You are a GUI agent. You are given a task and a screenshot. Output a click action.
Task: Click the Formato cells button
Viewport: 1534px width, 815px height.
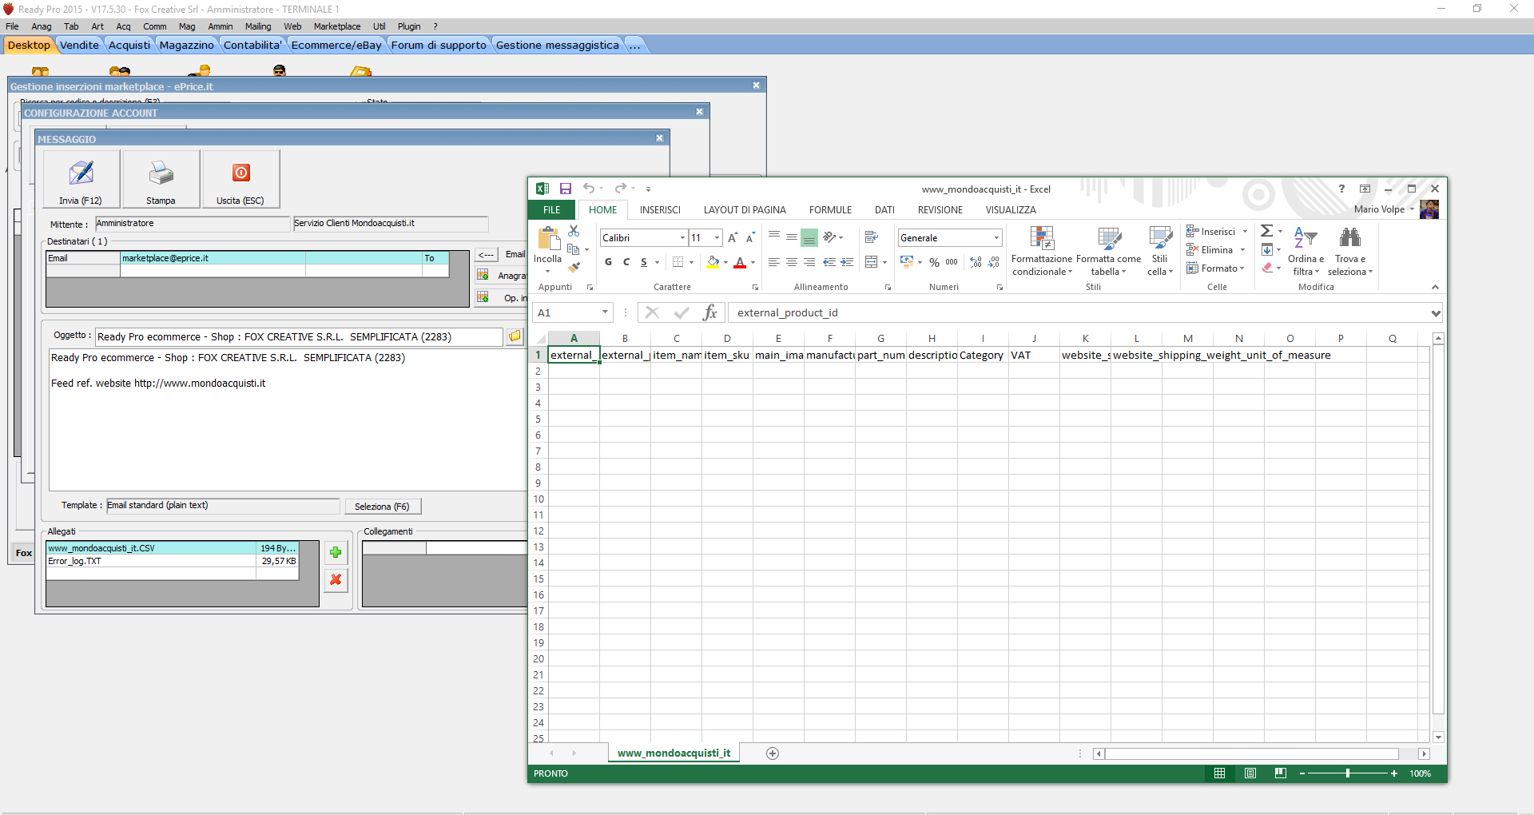pyautogui.click(x=1215, y=268)
